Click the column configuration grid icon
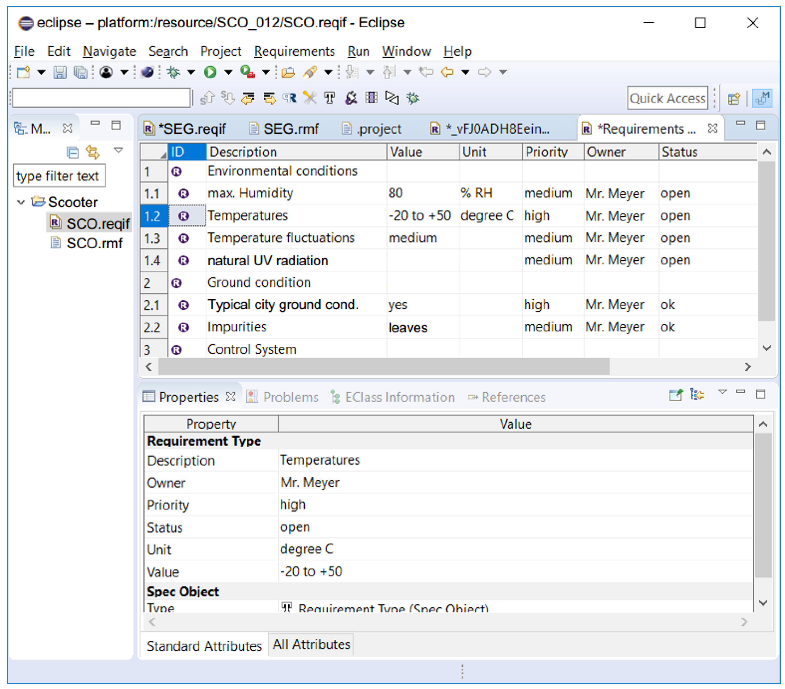This screenshot has width=785, height=689. click(x=371, y=98)
